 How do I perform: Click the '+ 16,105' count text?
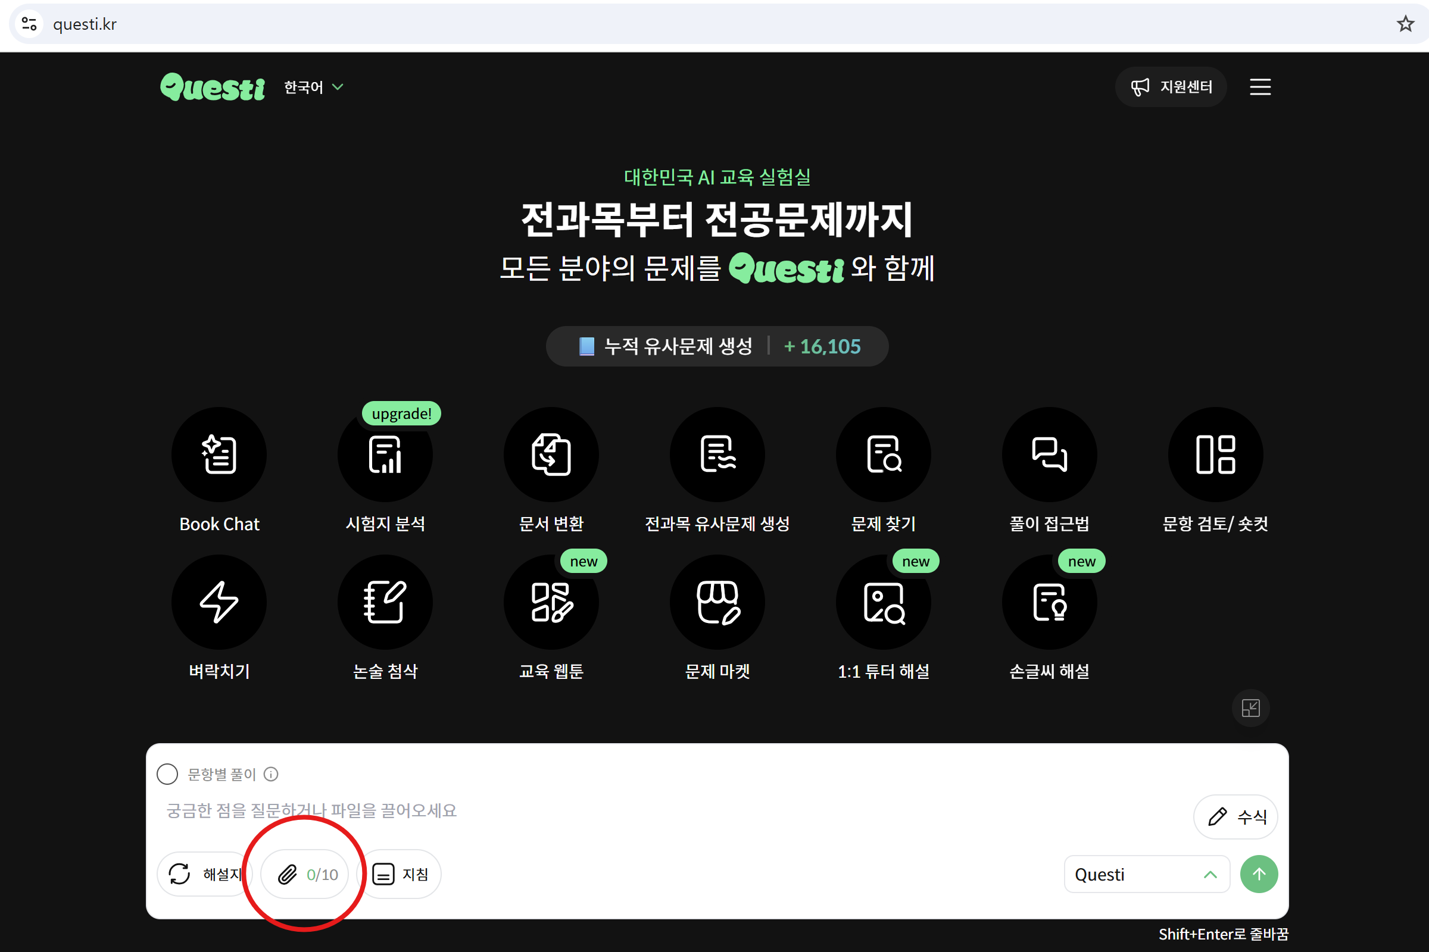[x=823, y=346]
